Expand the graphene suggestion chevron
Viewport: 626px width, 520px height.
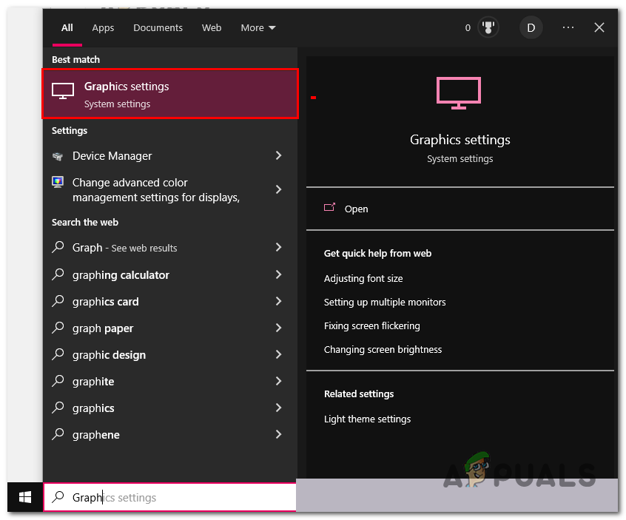279,435
